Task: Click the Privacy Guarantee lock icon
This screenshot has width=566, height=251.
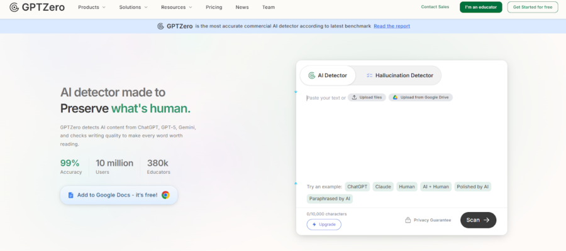Action: tap(408, 220)
